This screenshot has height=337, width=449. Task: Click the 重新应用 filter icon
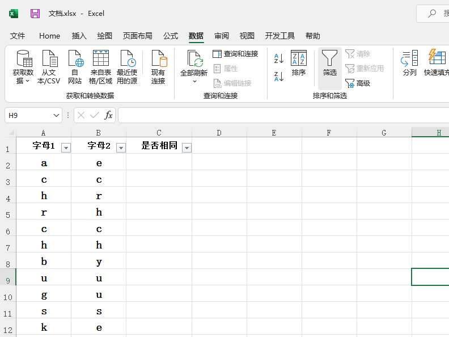point(350,69)
